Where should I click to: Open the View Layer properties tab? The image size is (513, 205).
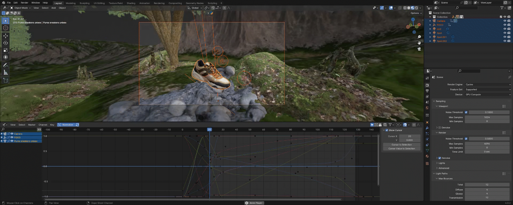pos(427,97)
